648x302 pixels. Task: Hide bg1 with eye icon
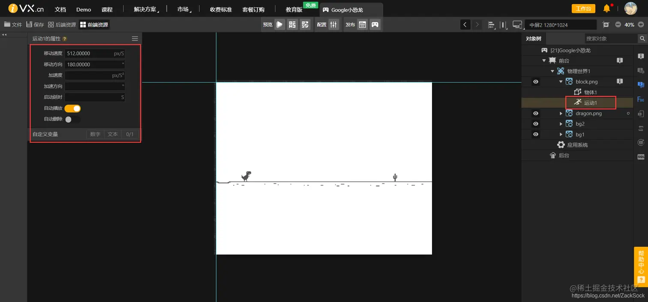[536, 134]
